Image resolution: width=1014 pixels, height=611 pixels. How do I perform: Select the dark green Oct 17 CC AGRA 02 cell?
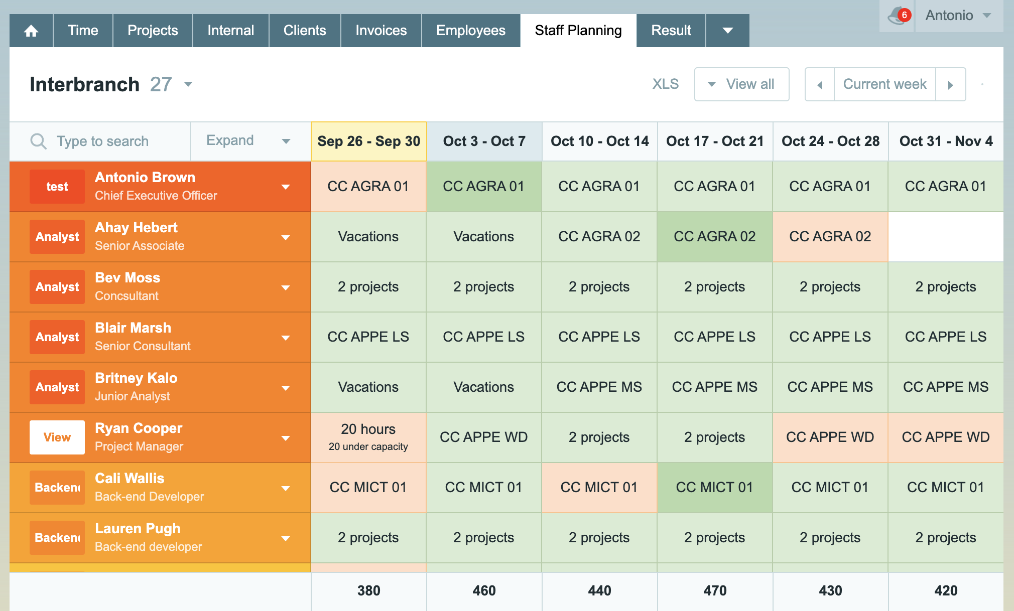(715, 237)
